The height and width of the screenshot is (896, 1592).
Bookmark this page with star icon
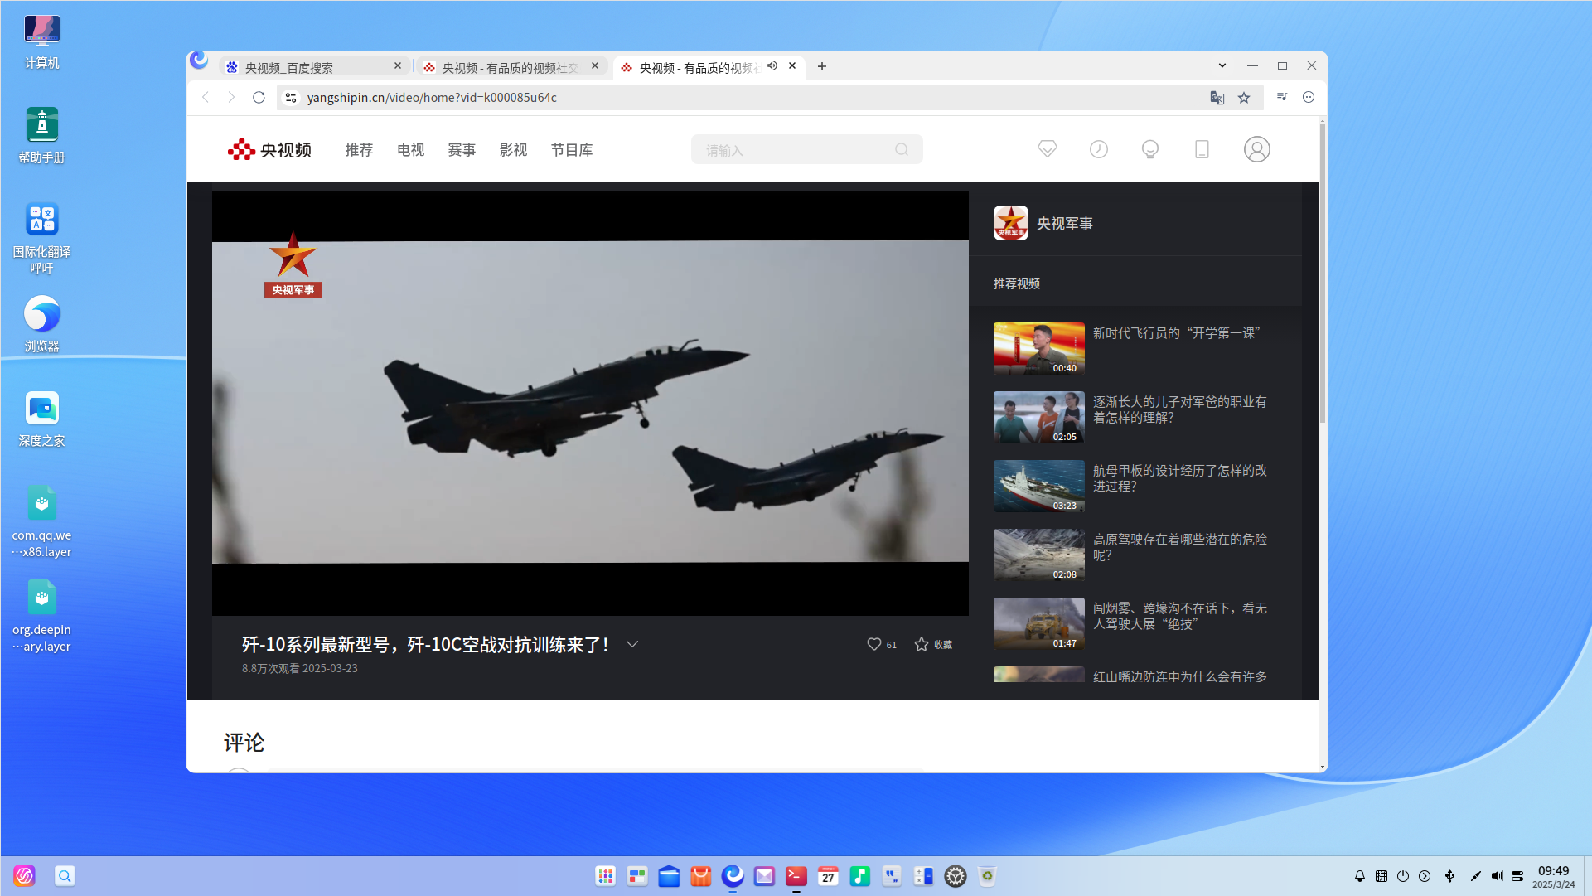point(1244,98)
